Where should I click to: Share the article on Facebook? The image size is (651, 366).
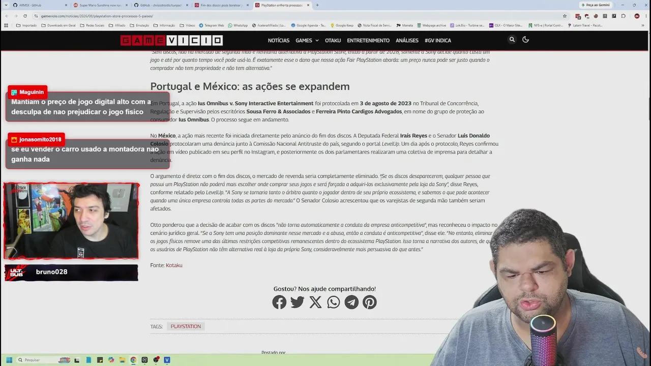(279, 302)
